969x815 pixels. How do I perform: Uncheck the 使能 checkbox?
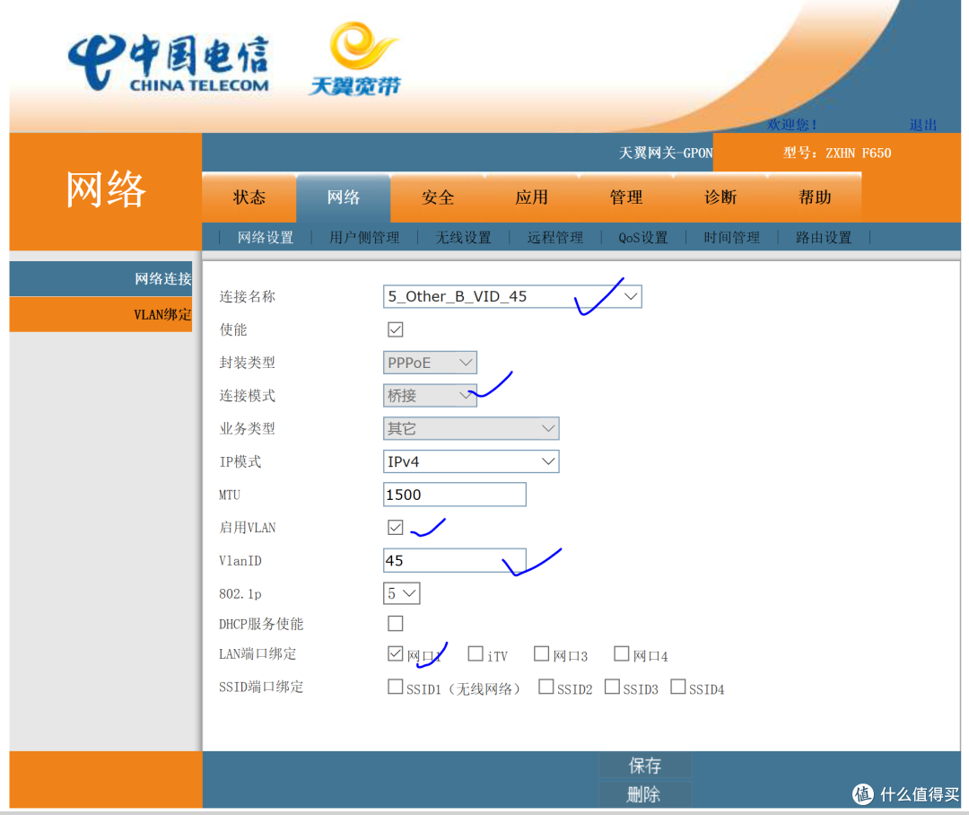tap(395, 329)
